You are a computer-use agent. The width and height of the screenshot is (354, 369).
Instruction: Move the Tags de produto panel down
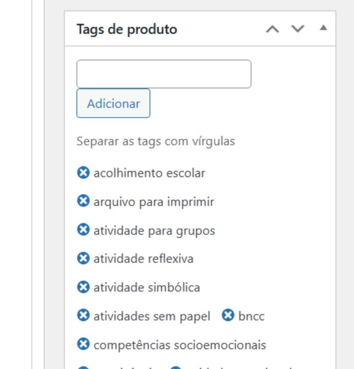click(297, 29)
